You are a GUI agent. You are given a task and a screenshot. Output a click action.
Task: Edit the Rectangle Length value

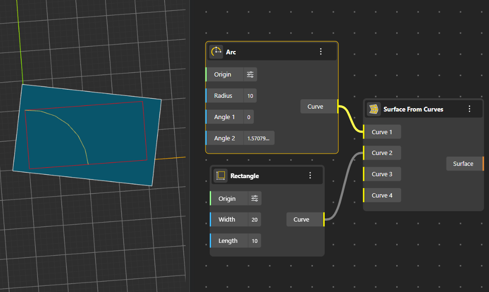[x=254, y=241]
